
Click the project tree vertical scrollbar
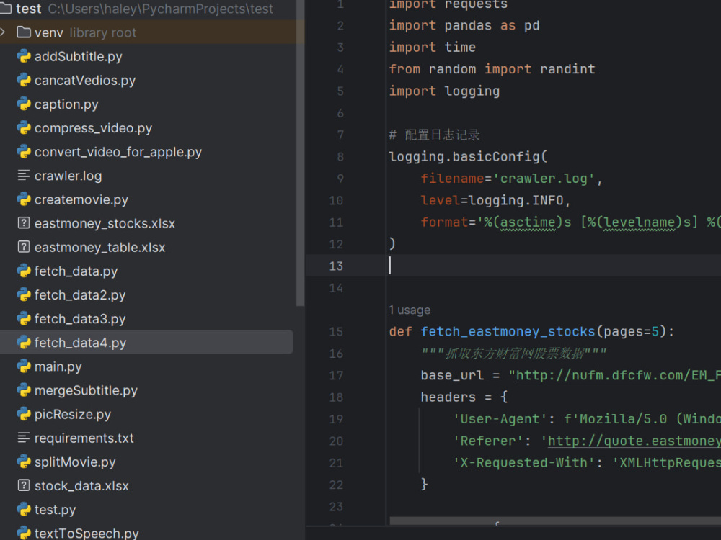(x=300, y=153)
